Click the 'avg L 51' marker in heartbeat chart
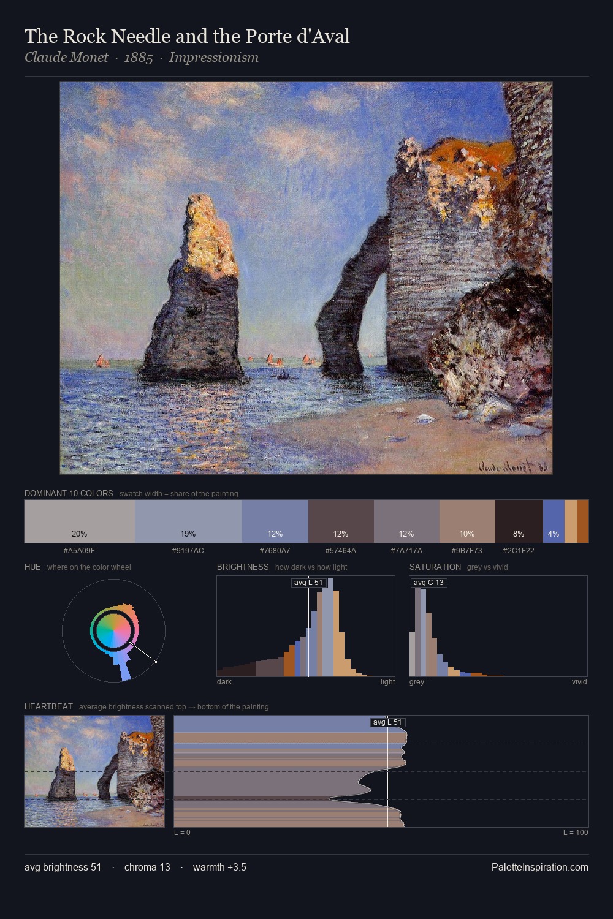 click(x=388, y=722)
